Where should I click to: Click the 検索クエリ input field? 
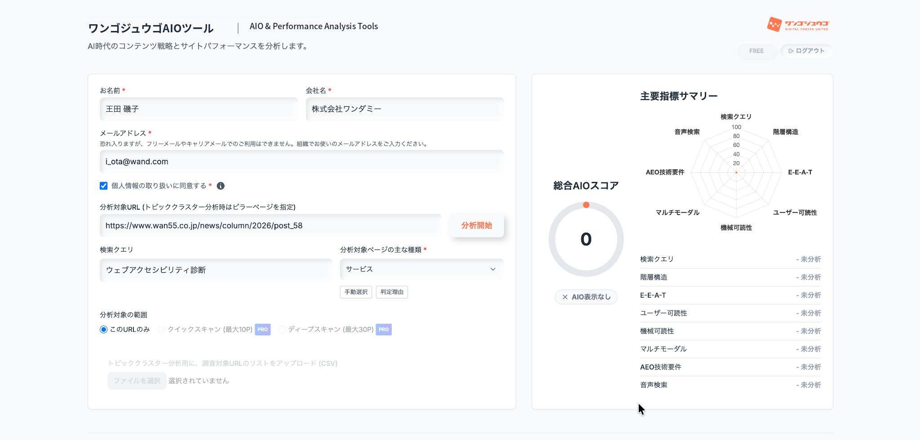[216, 270]
